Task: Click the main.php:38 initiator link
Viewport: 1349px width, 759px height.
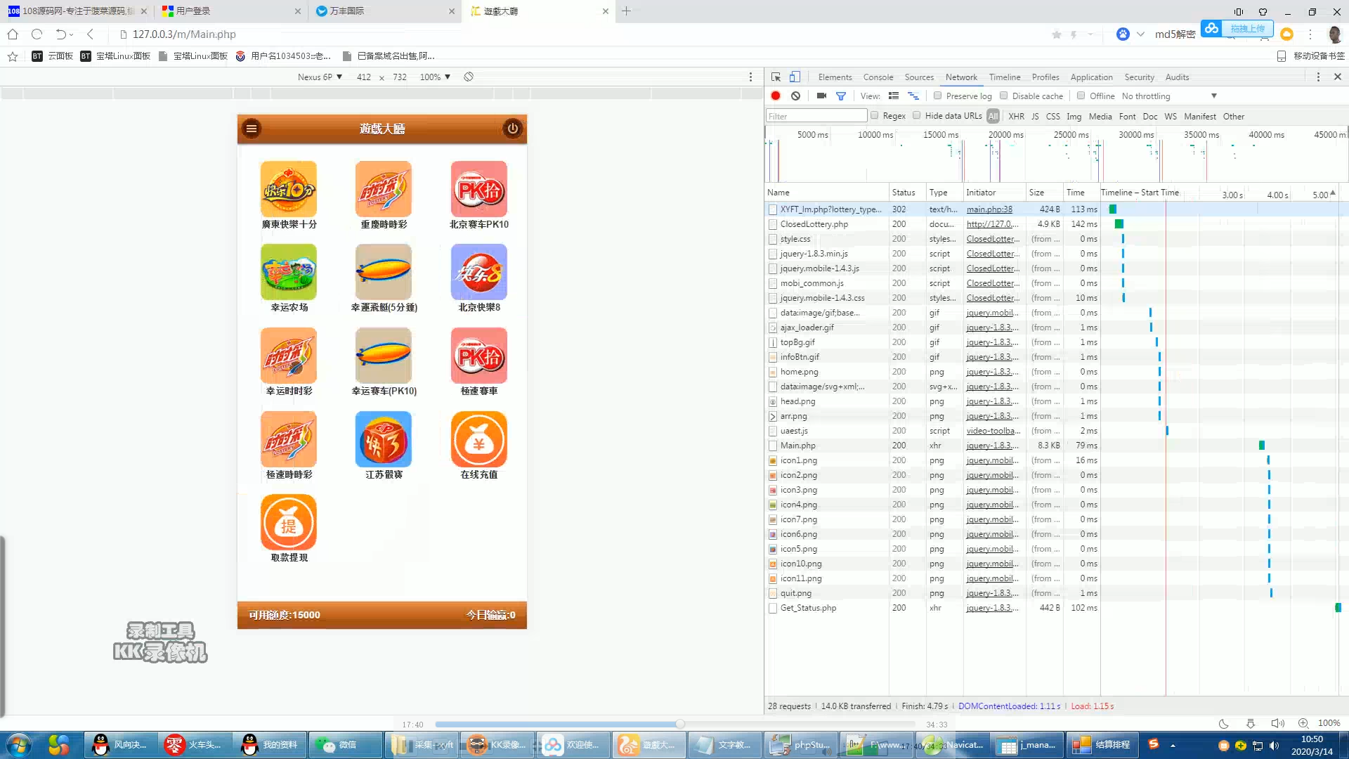Action: click(x=989, y=209)
